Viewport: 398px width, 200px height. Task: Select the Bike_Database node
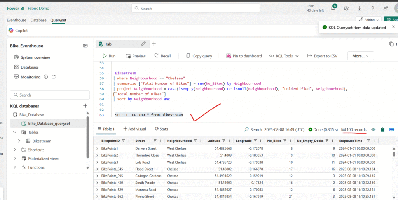point(28,115)
